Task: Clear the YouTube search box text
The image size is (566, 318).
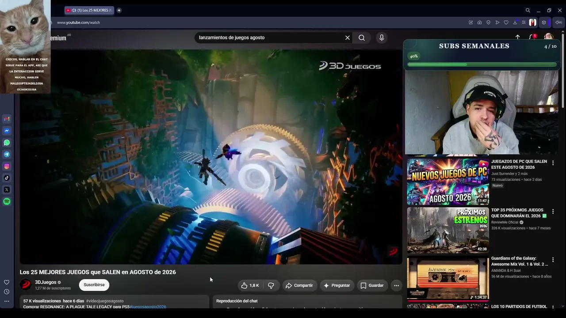Action: click(348, 38)
